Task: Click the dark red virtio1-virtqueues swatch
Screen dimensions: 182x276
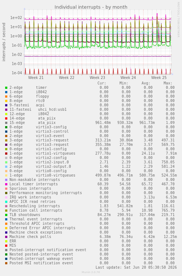Action: [6, 154]
